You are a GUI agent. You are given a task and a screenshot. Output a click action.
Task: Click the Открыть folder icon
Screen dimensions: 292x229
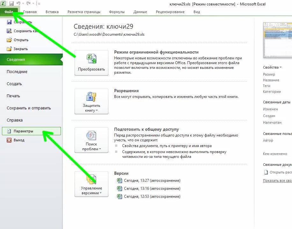[x=9, y=40]
